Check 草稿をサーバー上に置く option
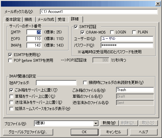 click(11, 96)
